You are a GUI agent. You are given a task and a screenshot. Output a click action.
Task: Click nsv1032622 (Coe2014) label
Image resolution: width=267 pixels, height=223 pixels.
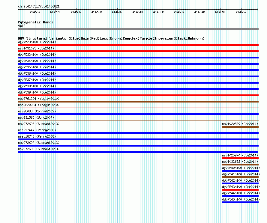point(240,162)
